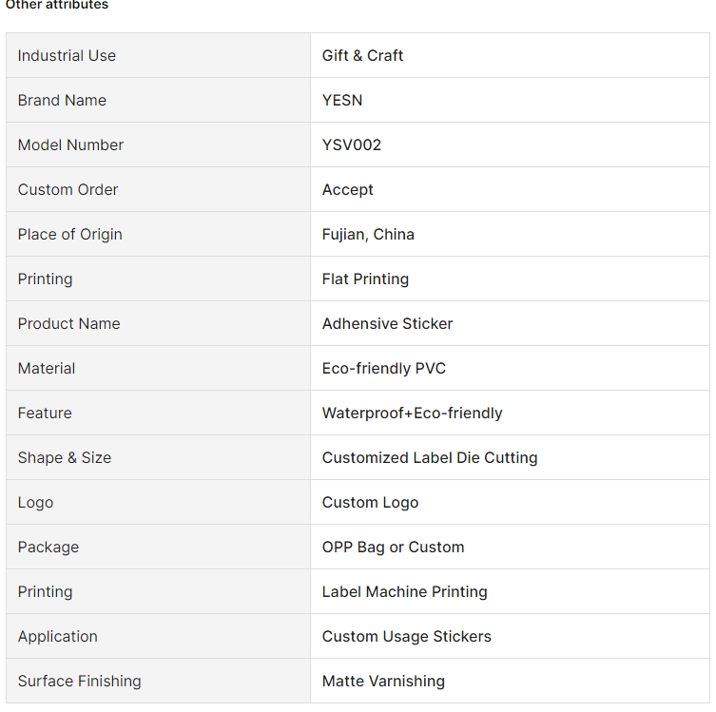Click the "Other attributes" heading
This screenshot has width=716, height=712.
coord(57,6)
